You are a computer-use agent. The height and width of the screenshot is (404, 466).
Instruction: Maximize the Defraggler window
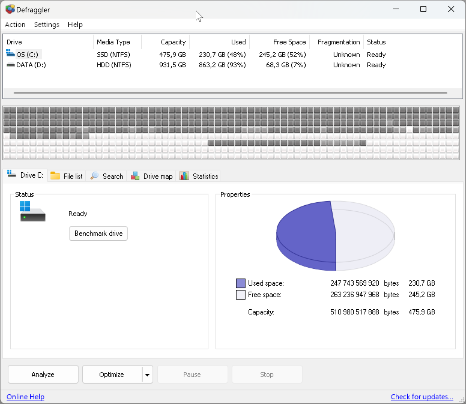tap(423, 9)
